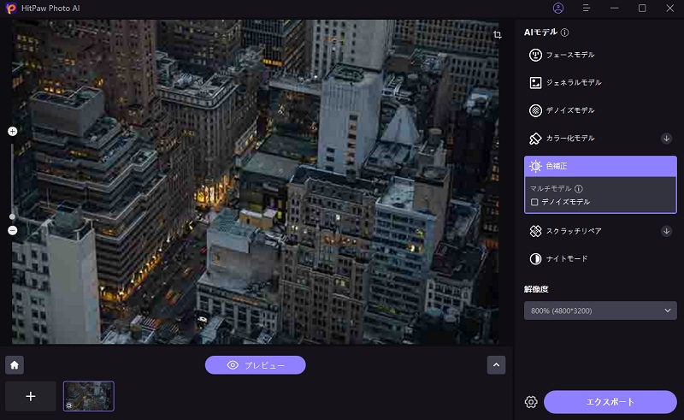Click the home icon button

point(15,365)
